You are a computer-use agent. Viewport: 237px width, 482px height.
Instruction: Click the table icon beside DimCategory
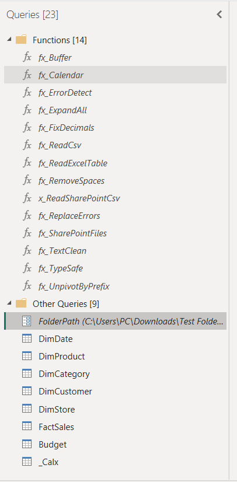(27, 373)
